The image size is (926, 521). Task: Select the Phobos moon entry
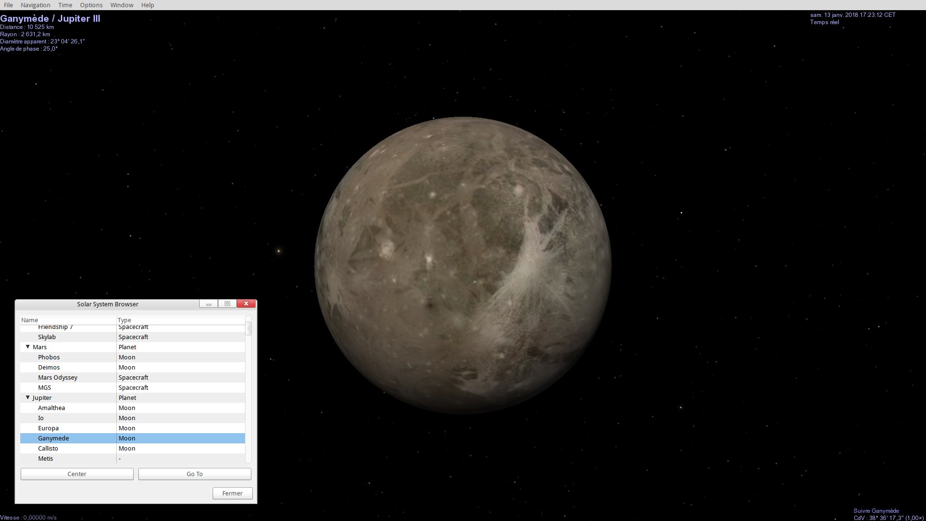click(x=49, y=357)
